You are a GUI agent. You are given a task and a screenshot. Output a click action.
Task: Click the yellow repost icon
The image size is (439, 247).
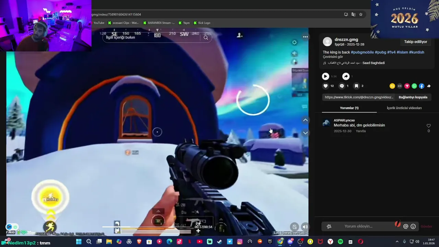pyautogui.click(x=392, y=86)
